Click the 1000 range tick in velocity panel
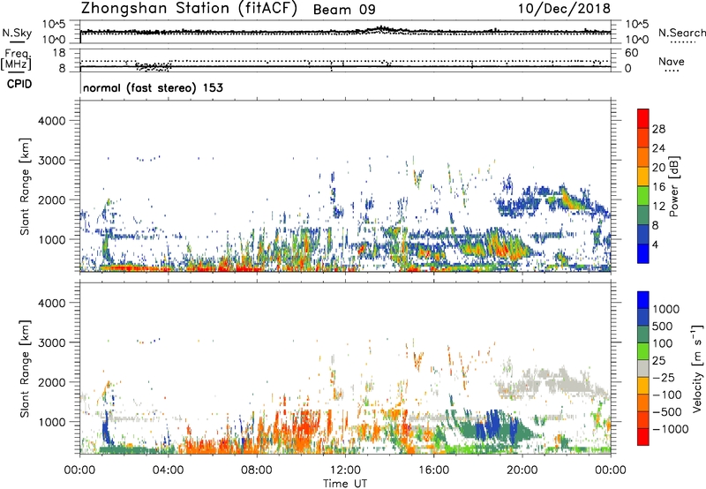Image resolution: width=706 pixels, height=489 pixels. pyautogui.click(x=51, y=422)
